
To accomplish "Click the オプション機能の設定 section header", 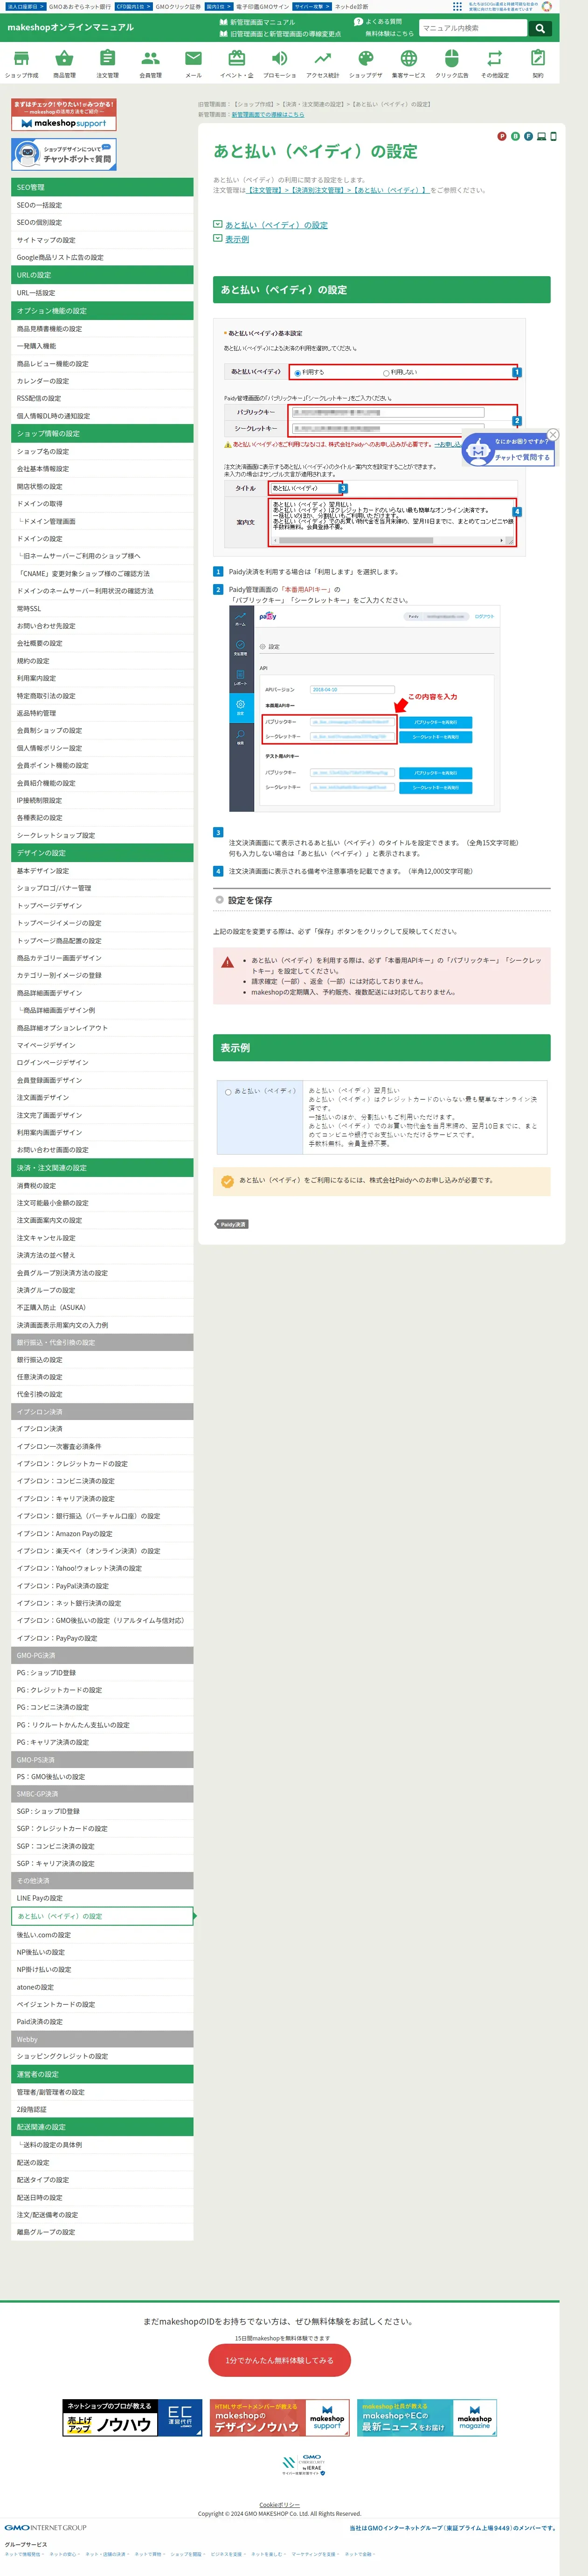I will (102, 311).
